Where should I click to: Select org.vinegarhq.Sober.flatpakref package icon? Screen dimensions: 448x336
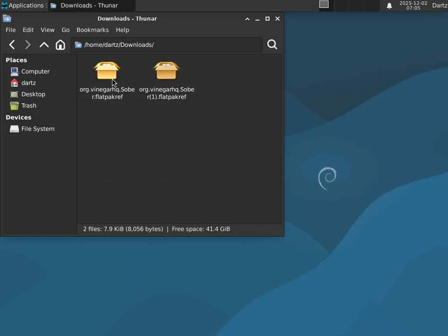(107, 70)
